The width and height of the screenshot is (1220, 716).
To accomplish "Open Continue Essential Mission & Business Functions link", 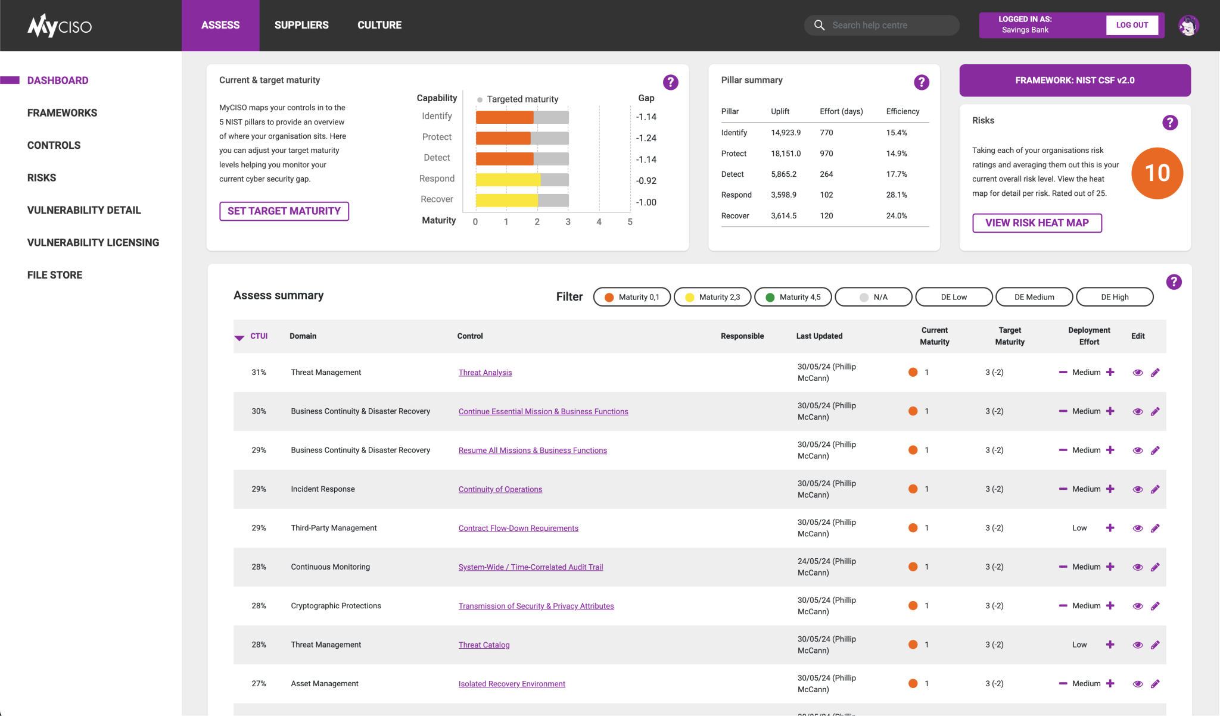I will [543, 411].
